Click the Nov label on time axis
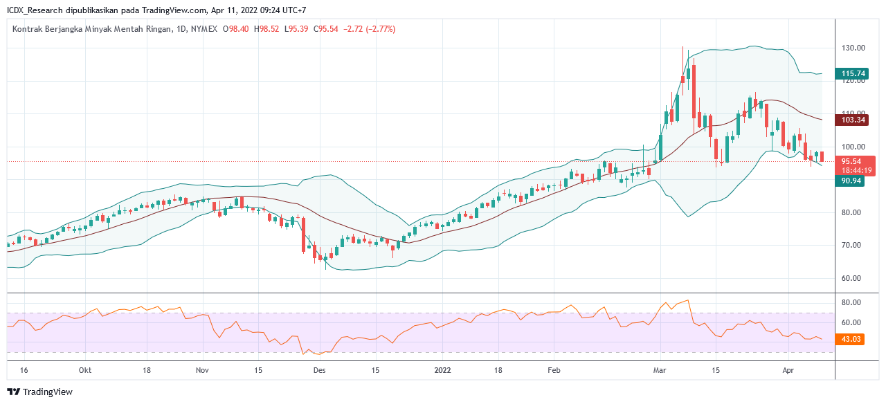This screenshot has width=886, height=404. click(202, 371)
